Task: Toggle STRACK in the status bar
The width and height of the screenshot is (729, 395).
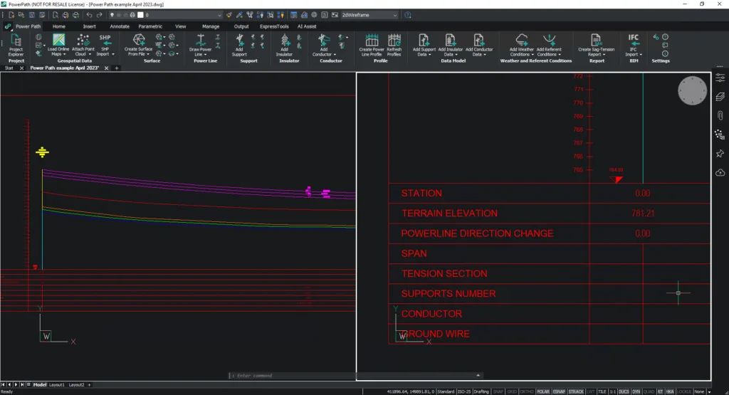Action: pyautogui.click(x=575, y=391)
